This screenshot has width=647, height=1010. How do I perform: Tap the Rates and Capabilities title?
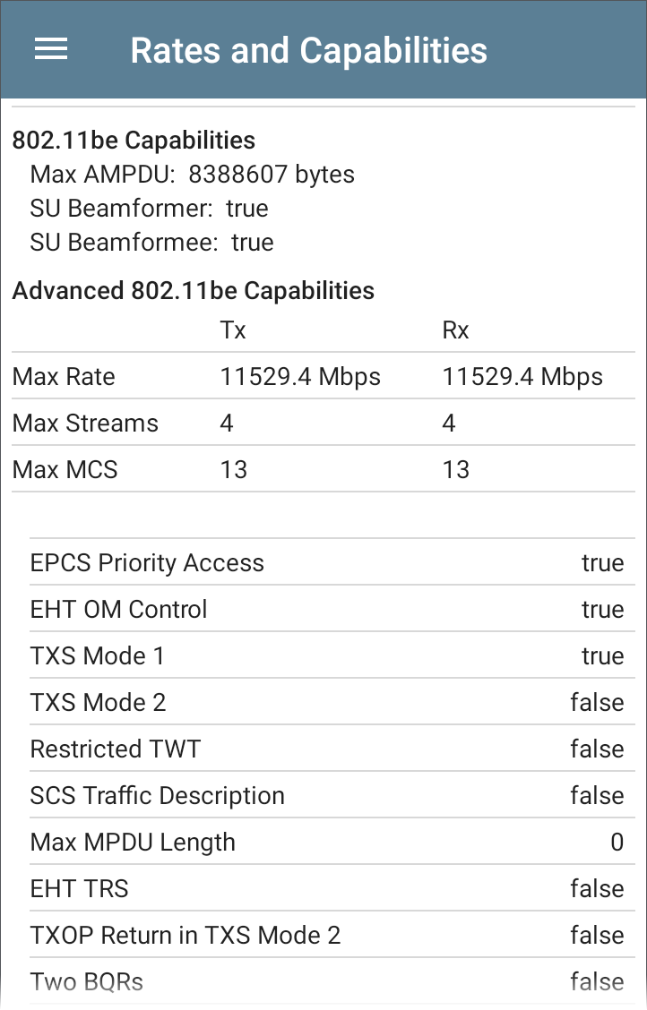tap(308, 50)
